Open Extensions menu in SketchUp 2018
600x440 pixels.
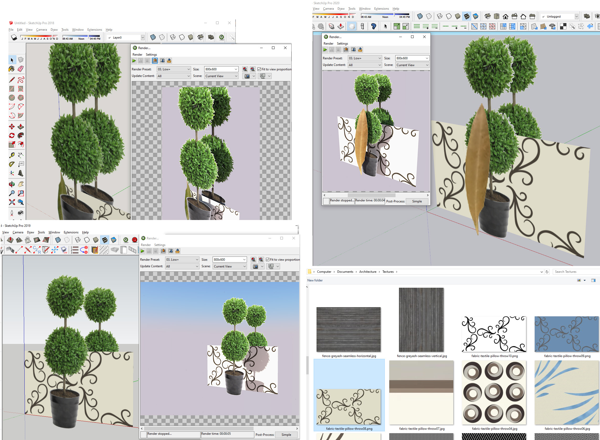coord(94,30)
